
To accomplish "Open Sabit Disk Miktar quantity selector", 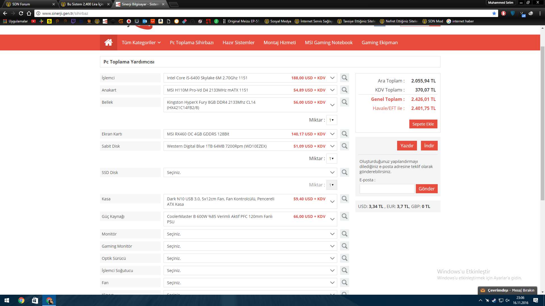I will [x=332, y=158].
